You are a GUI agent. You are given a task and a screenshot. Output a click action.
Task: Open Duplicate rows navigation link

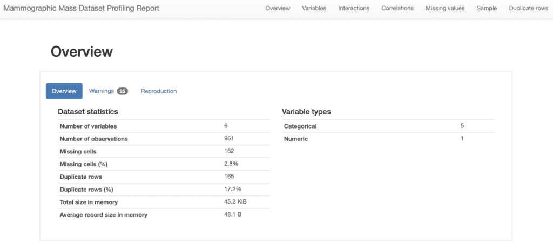tap(528, 8)
